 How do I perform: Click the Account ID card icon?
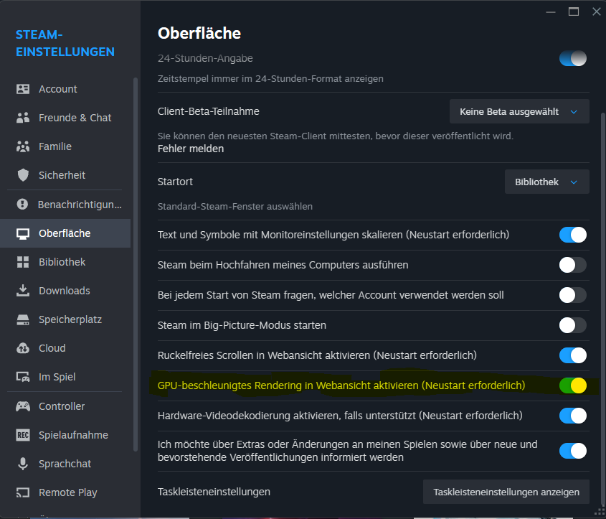click(23, 89)
